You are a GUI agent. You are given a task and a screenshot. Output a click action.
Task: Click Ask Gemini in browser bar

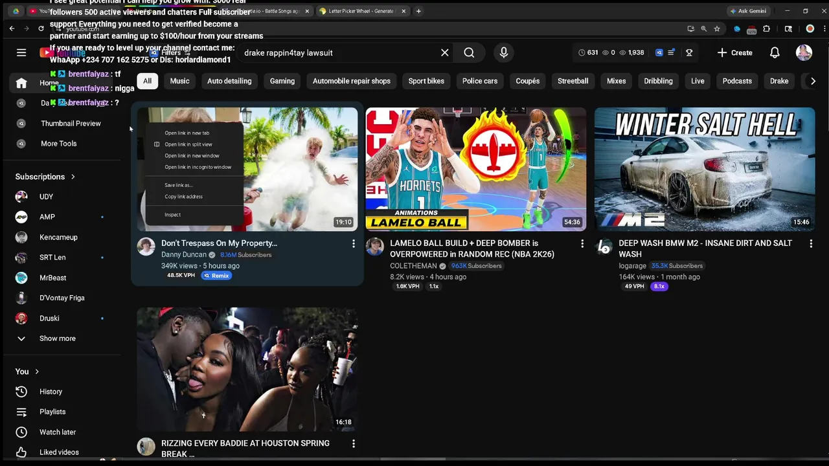[x=747, y=11]
